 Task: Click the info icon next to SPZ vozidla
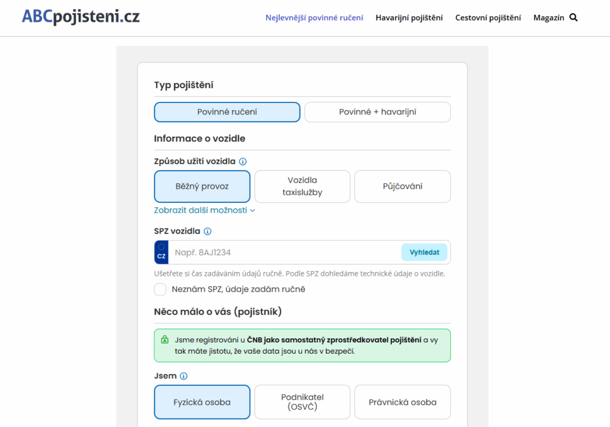[x=208, y=231]
